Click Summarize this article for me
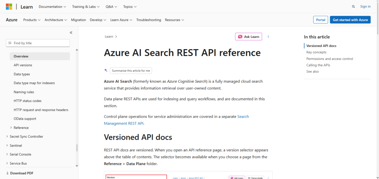 pyautogui.click(x=131, y=70)
